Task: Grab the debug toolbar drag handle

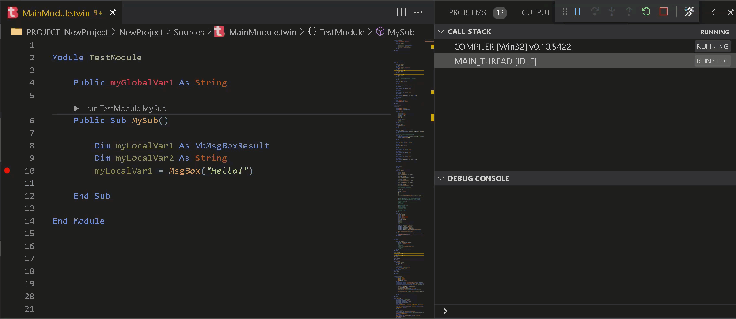Action: pos(565,12)
